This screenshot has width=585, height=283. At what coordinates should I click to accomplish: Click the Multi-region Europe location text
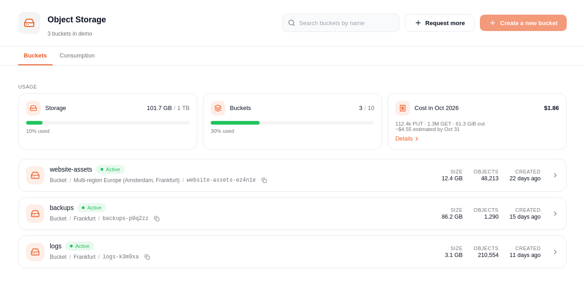coord(127,180)
